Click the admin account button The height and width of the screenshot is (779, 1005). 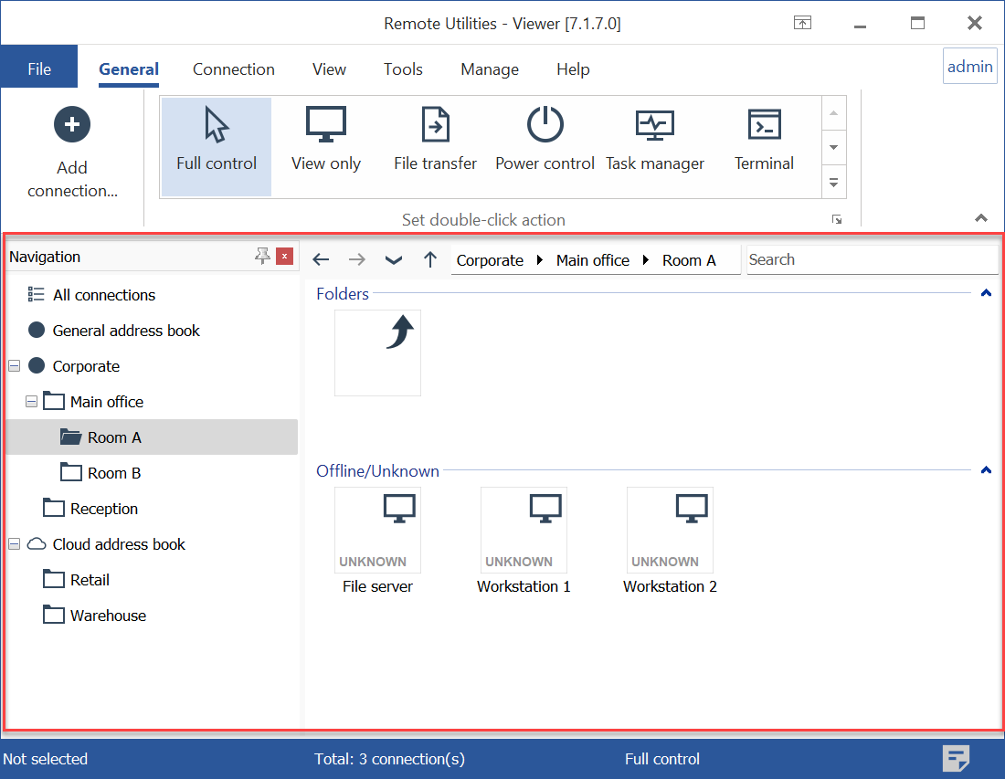point(969,67)
